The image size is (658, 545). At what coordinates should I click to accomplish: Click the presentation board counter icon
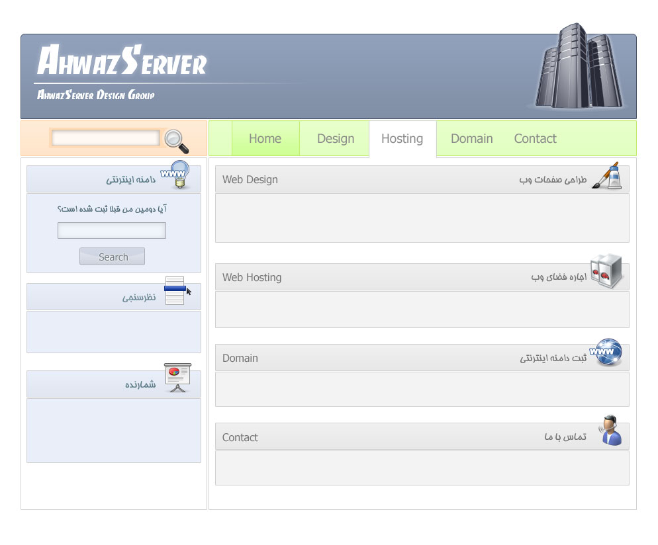click(177, 378)
